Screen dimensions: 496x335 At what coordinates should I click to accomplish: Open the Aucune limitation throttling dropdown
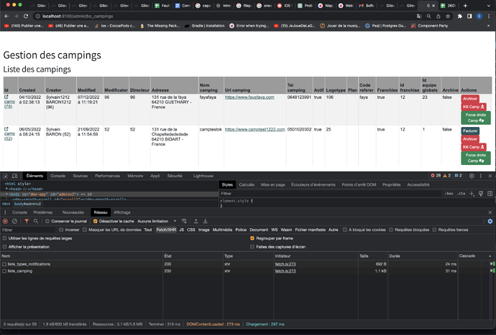(157, 222)
